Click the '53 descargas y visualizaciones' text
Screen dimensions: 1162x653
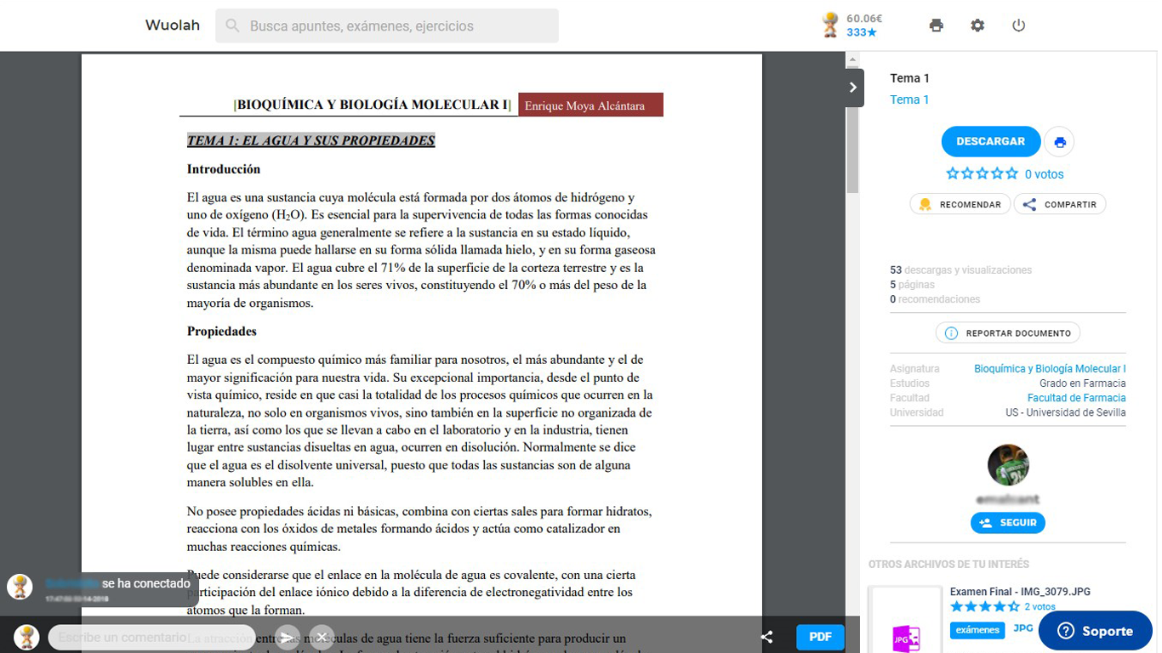pyautogui.click(x=960, y=270)
